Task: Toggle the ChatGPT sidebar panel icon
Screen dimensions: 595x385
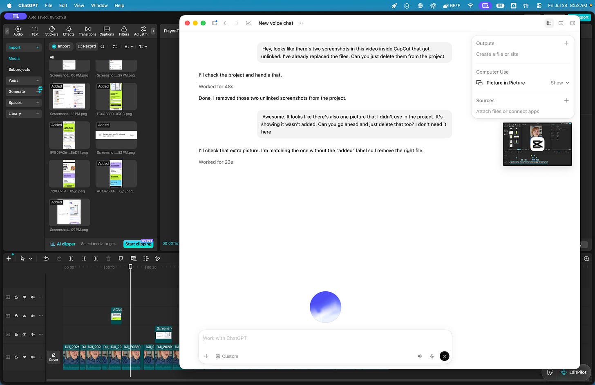Action: click(215, 23)
